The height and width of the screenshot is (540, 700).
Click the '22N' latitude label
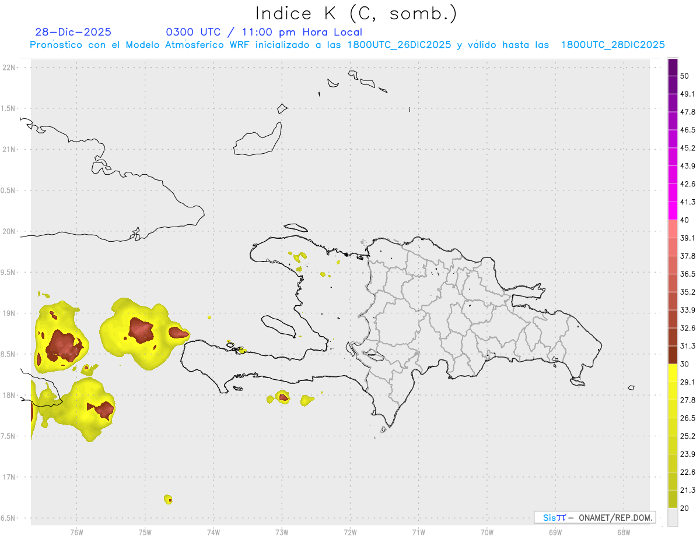click(x=9, y=67)
